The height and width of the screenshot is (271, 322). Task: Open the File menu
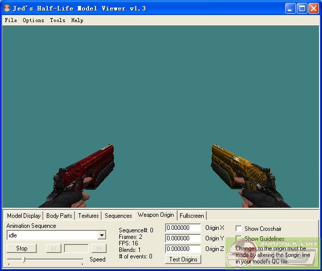(11, 21)
